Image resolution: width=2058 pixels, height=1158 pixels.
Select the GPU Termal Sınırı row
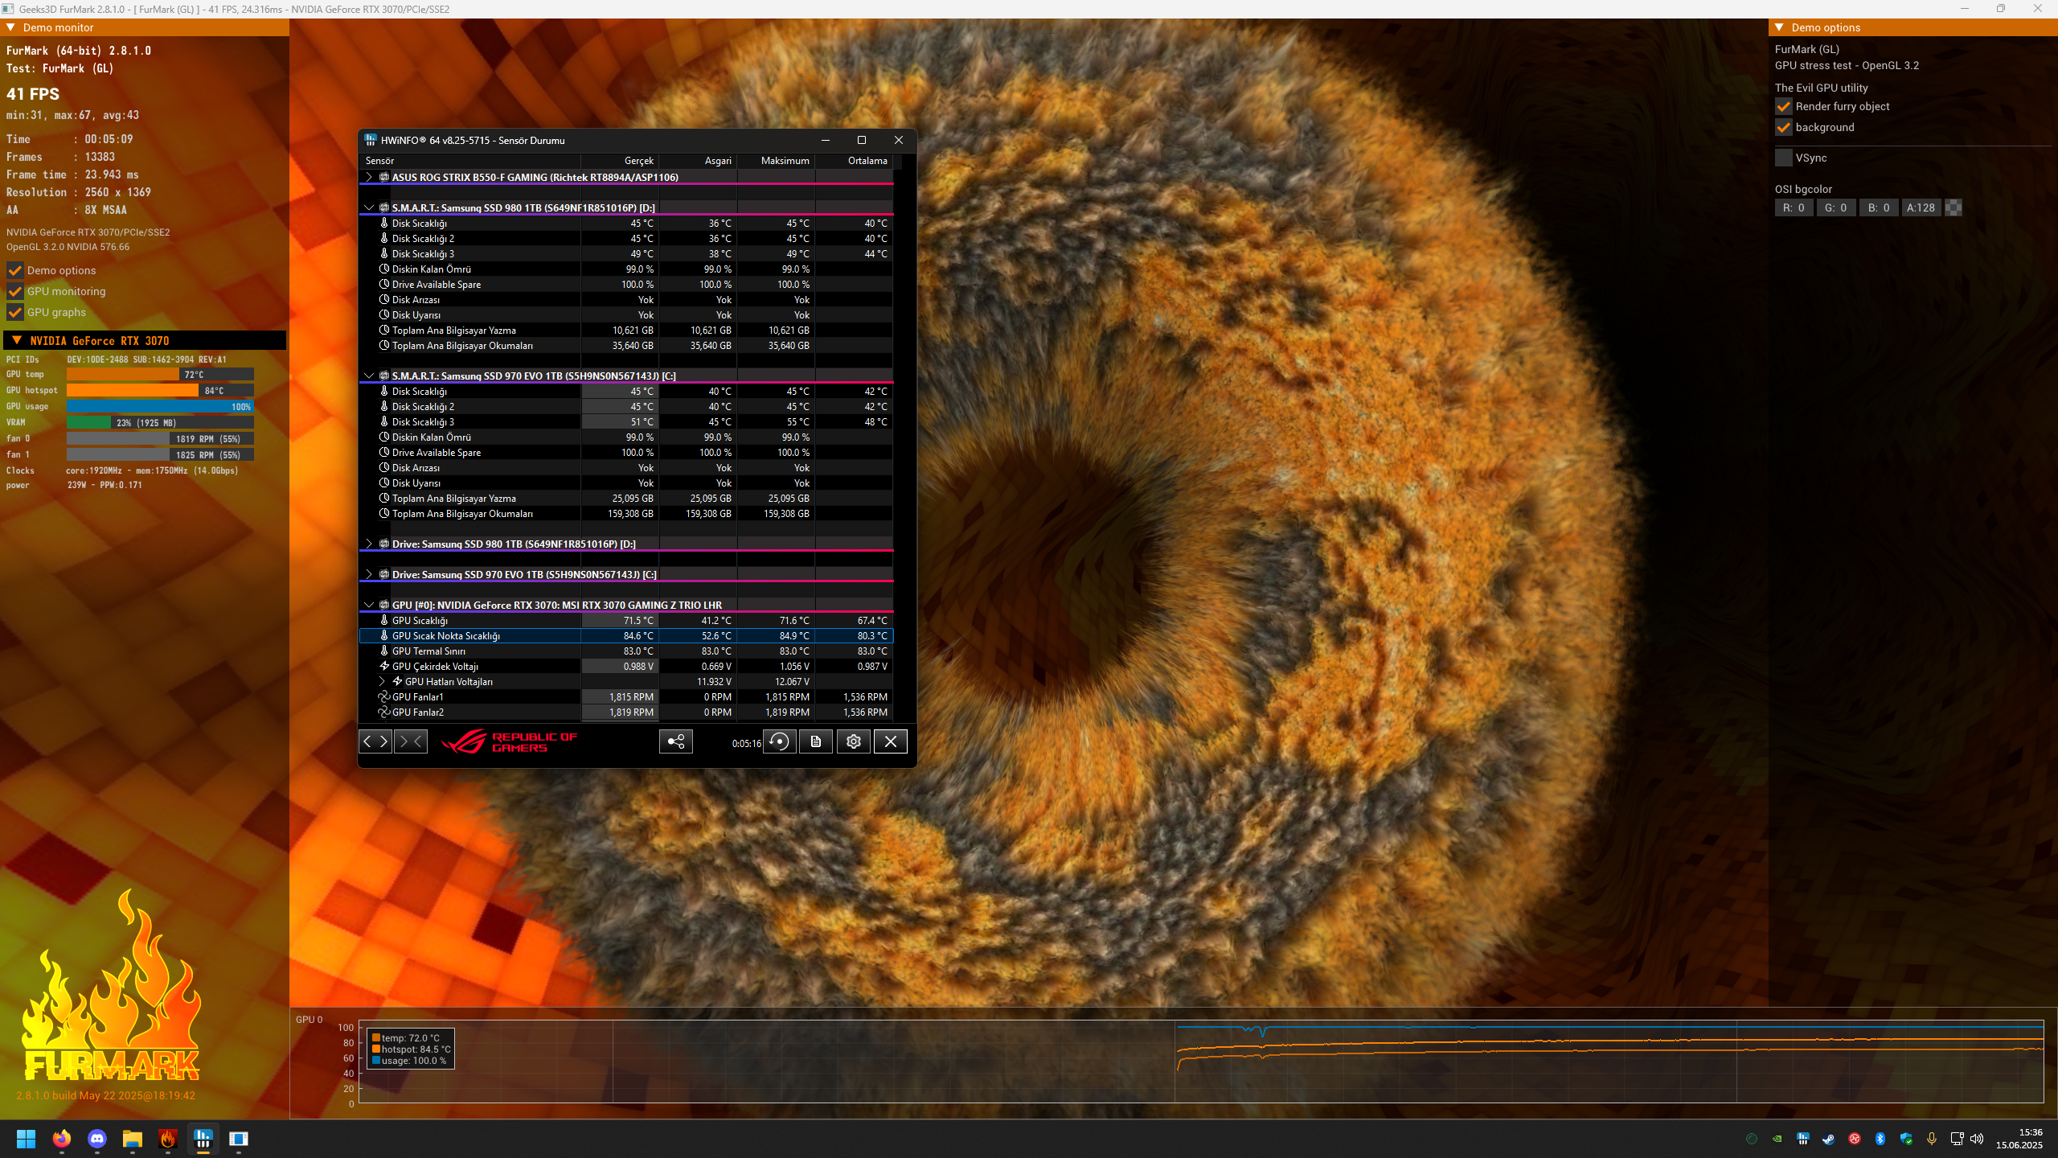626,651
